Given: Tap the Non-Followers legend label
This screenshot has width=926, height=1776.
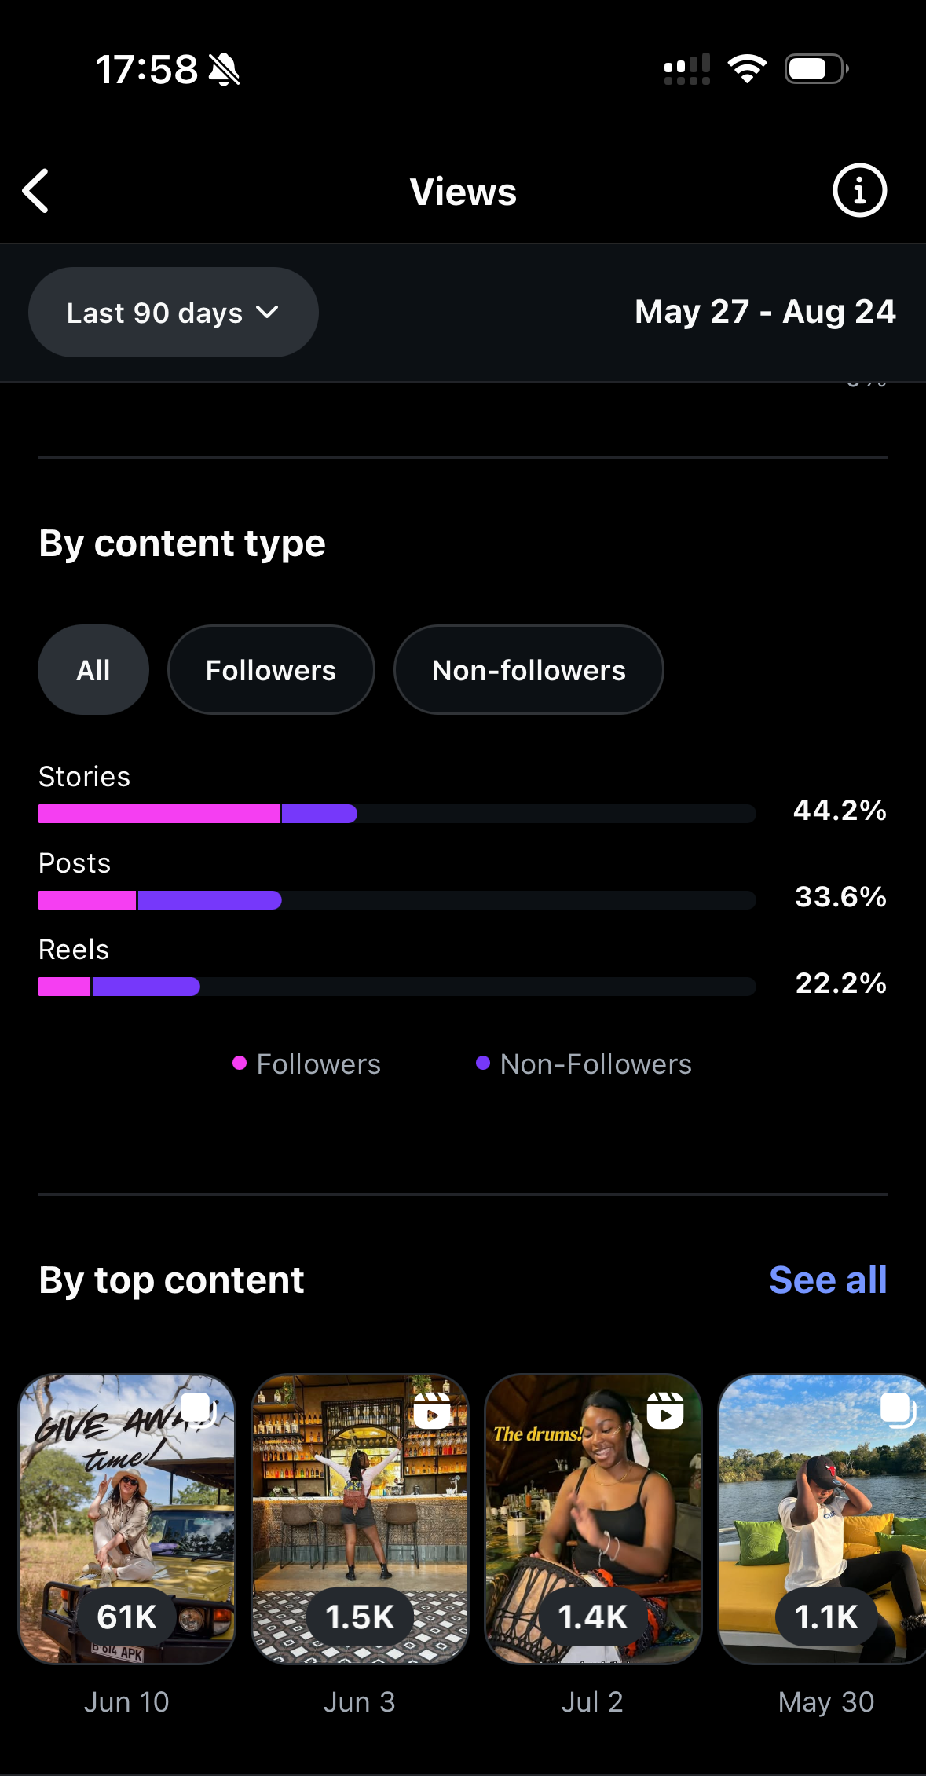Looking at the screenshot, I should 595,1064.
